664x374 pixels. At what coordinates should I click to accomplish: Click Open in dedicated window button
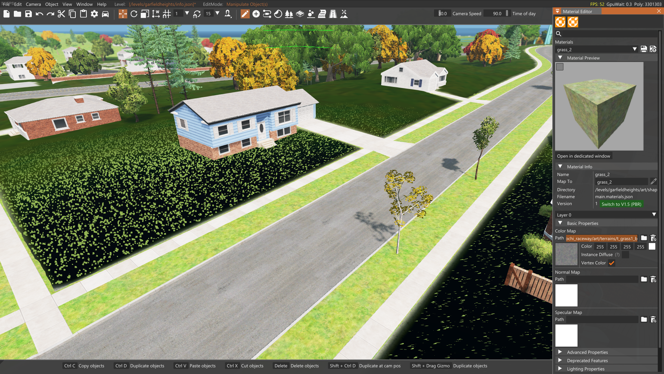(583, 156)
